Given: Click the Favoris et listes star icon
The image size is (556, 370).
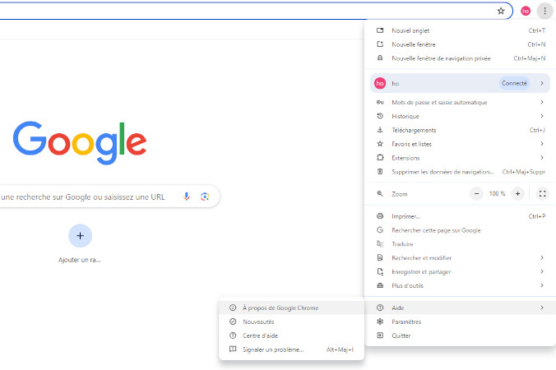Looking at the screenshot, I should click(380, 144).
